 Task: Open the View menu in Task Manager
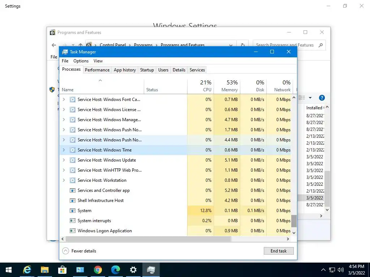click(98, 61)
